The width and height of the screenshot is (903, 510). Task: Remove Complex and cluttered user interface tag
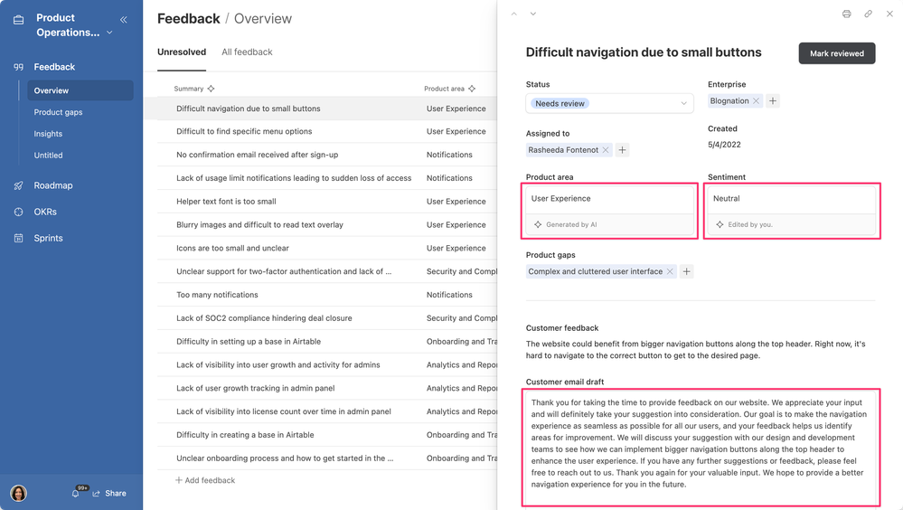pos(670,271)
